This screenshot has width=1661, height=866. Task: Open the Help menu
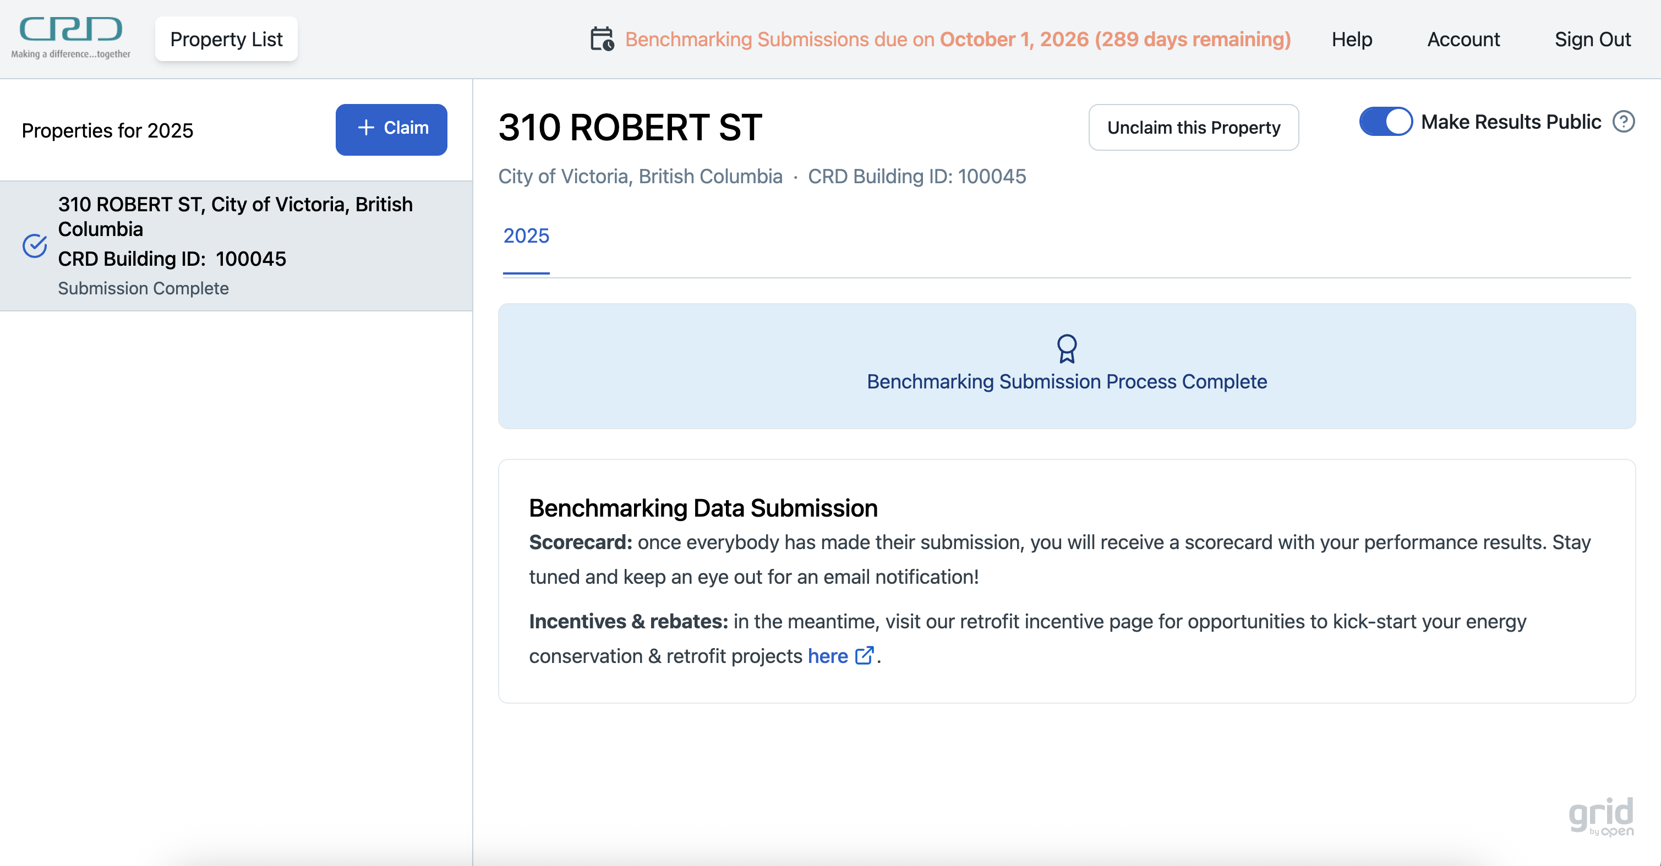coord(1352,39)
